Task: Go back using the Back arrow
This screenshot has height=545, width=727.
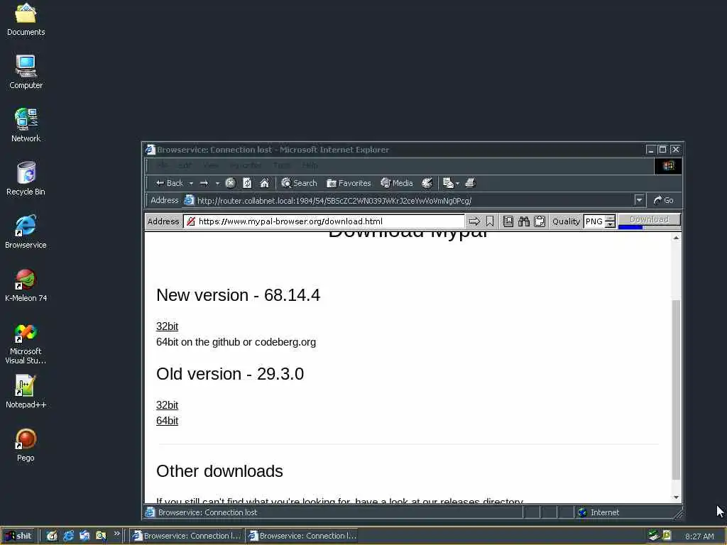Action: [169, 183]
